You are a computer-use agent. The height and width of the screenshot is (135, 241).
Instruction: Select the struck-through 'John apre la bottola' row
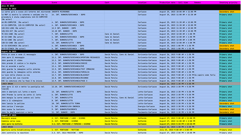coord(120,124)
